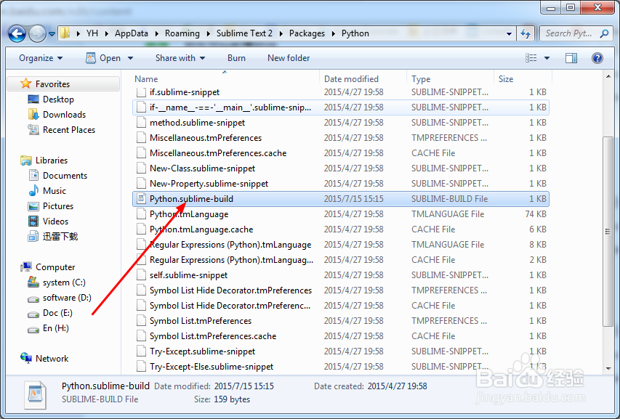Open Recent Places in the navigation pane
The height and width of the screenshot is (419, 620).
point(69,130)
